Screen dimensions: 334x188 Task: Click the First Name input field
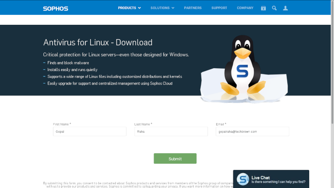click(90, 131)
